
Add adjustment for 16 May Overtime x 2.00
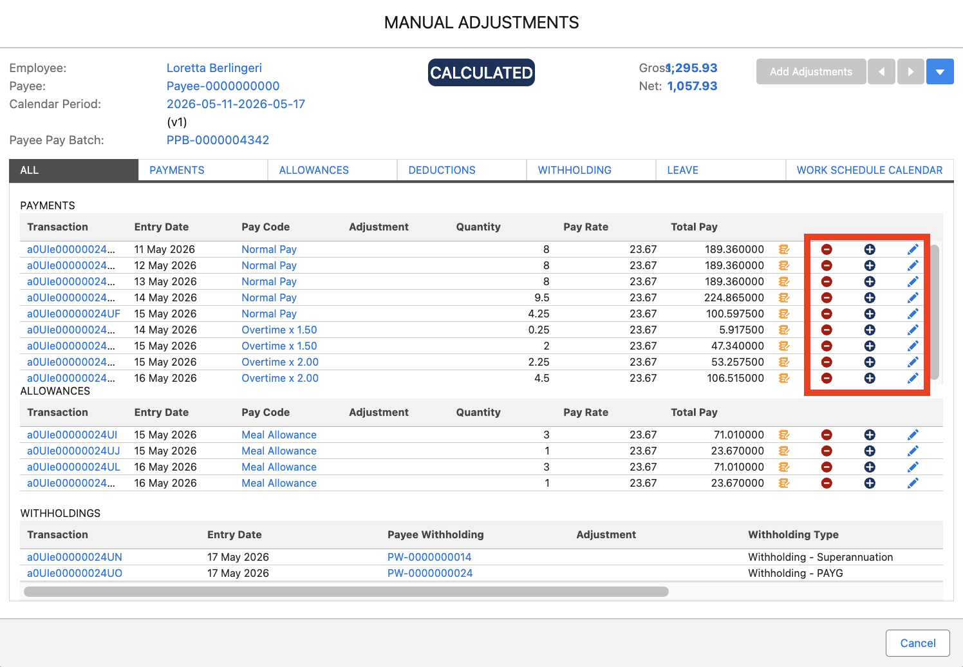(870, 378)
